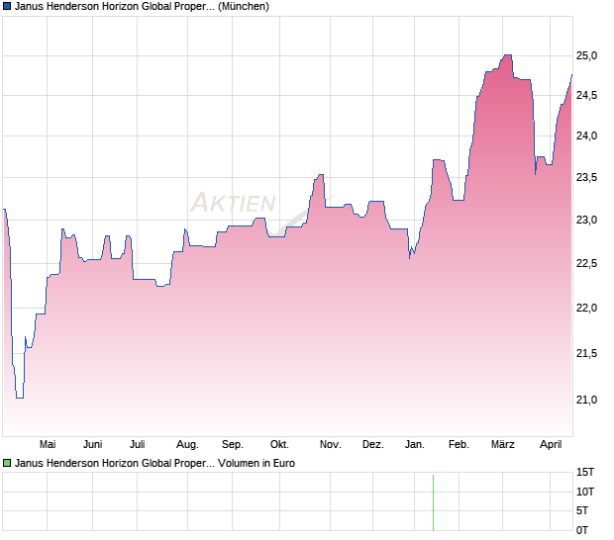614x540 pixels.
Task: Click the Nov. month label
Action: 331,445
